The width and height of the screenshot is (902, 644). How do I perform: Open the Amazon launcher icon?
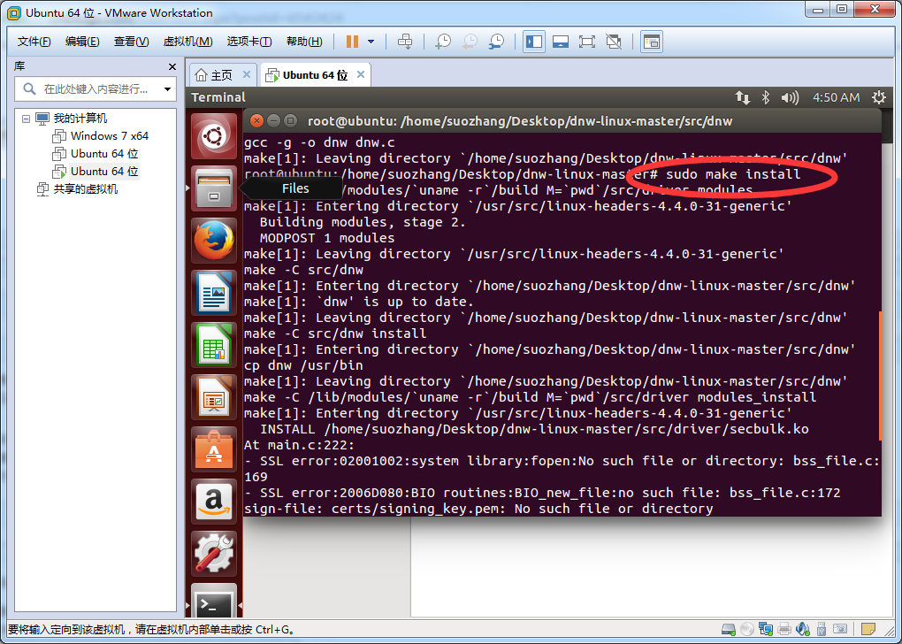(x=214, y=502)
